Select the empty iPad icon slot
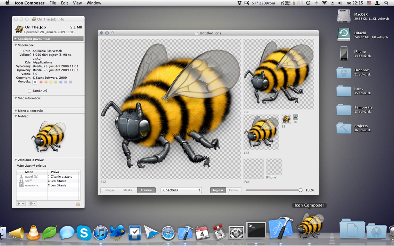This screenshot has height=246, width=394. [x=254, y=168]
